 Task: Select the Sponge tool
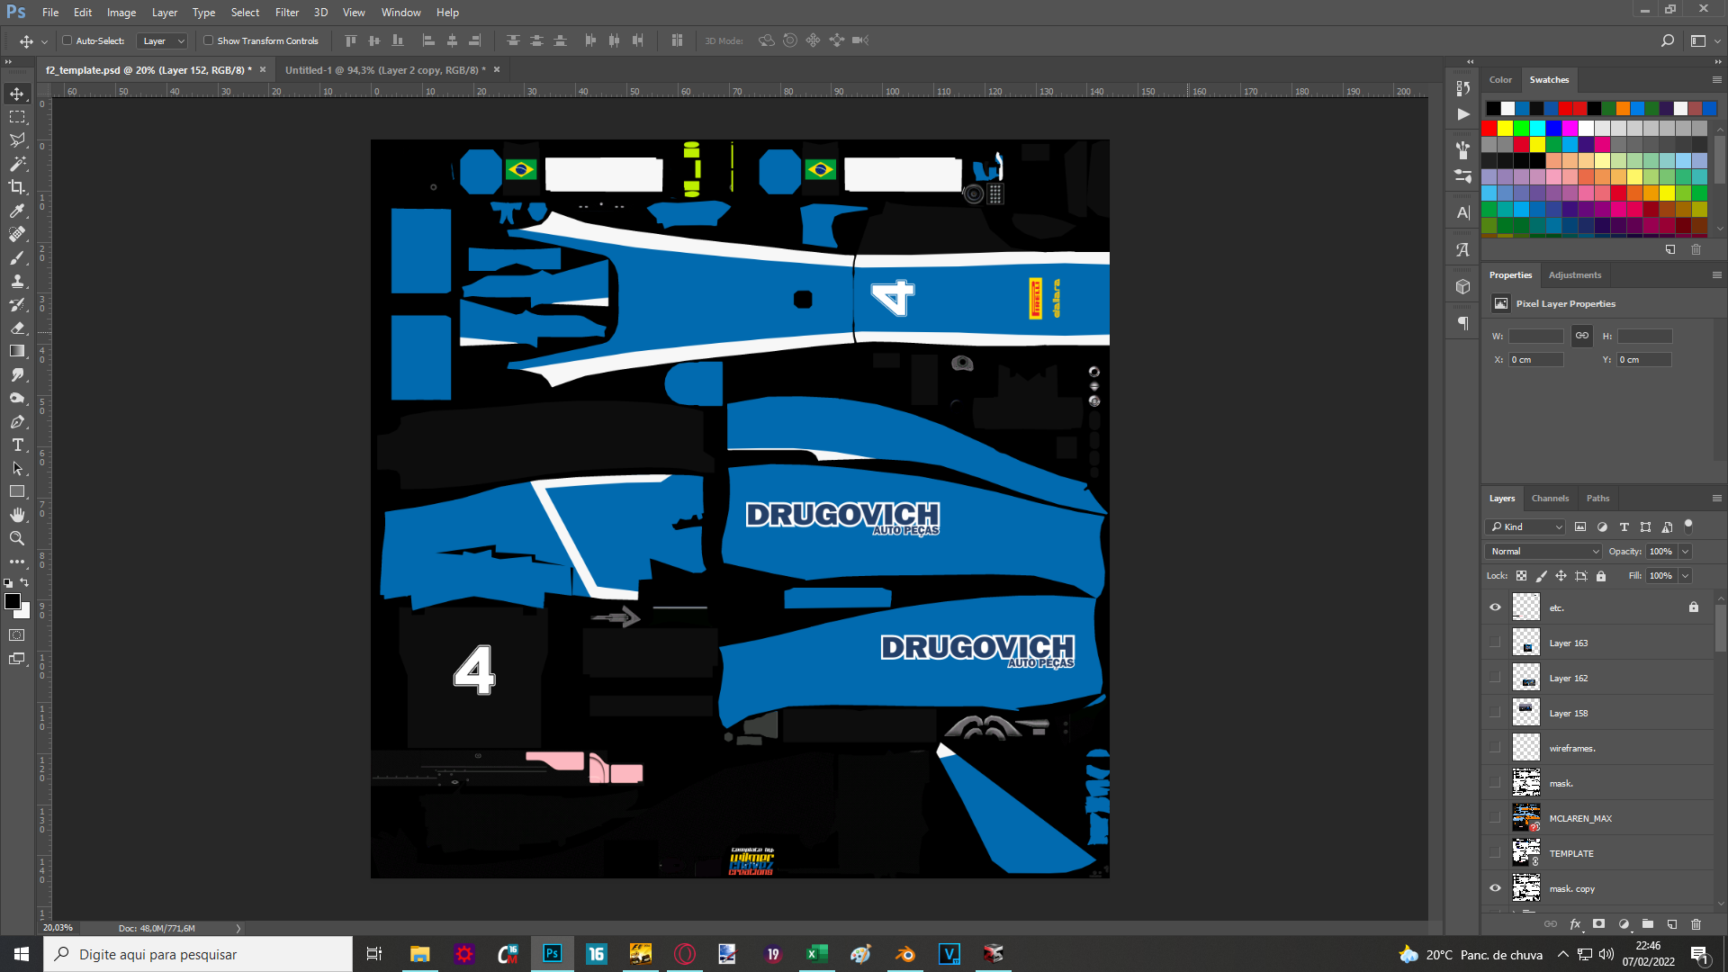point(17,398)
